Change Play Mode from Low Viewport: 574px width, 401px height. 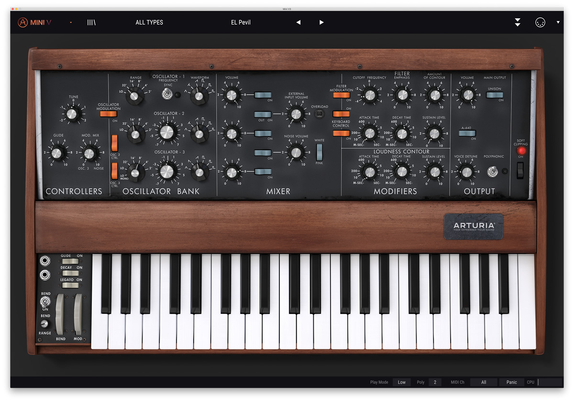[401, 382]
